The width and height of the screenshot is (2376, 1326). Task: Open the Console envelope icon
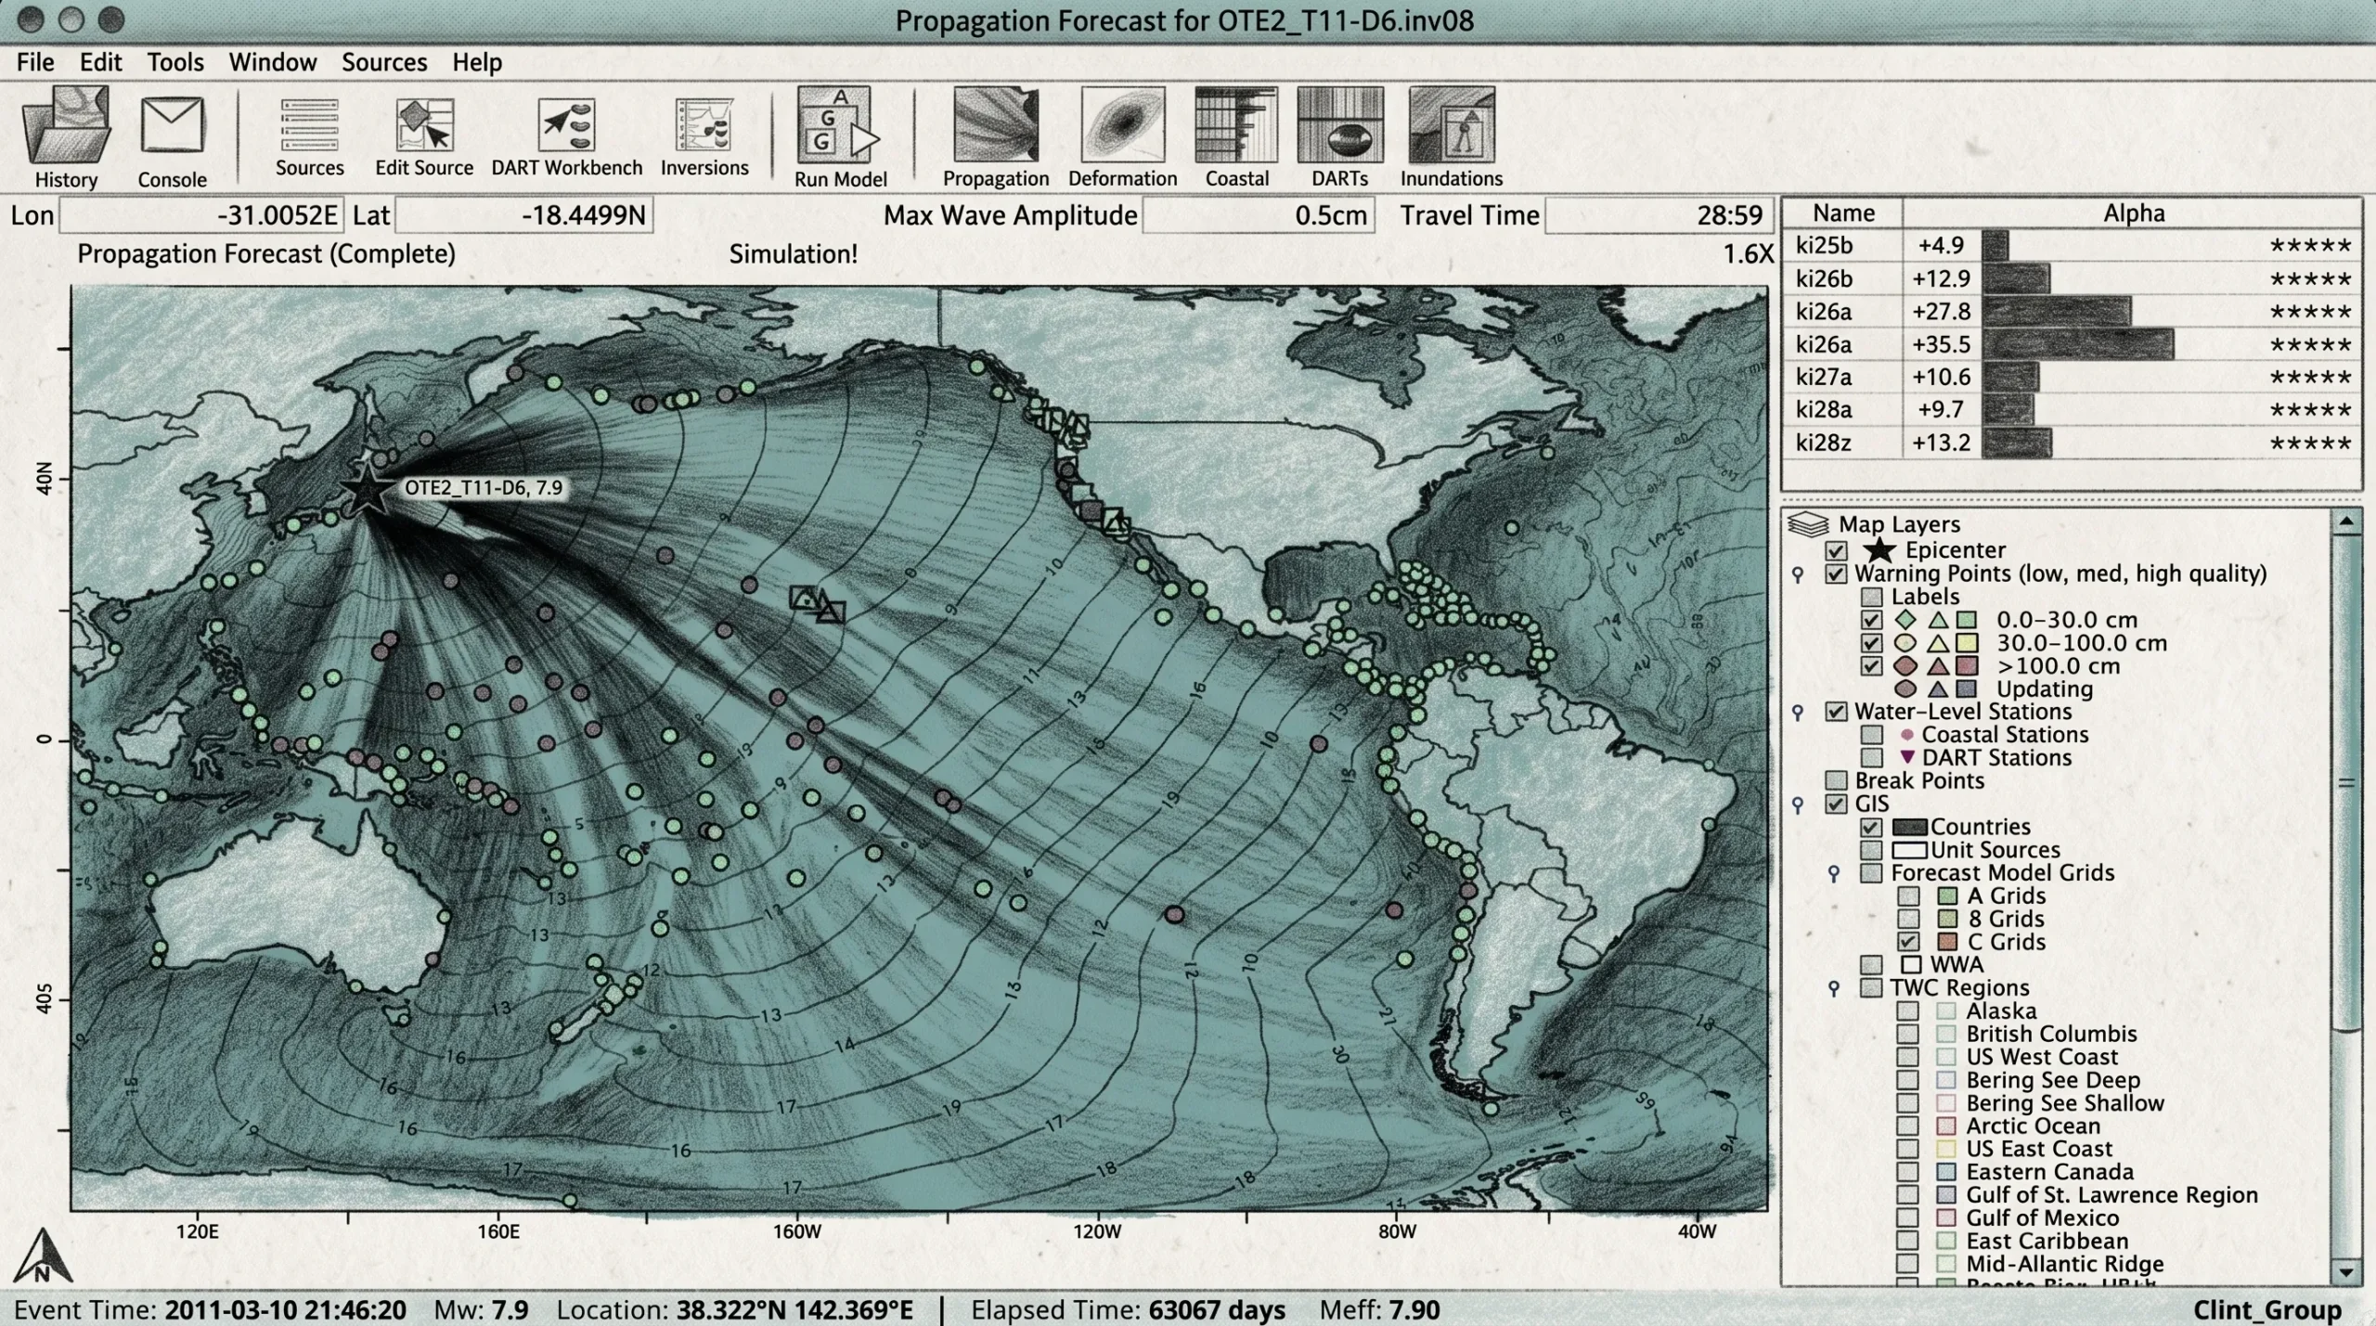pos(172,125)
